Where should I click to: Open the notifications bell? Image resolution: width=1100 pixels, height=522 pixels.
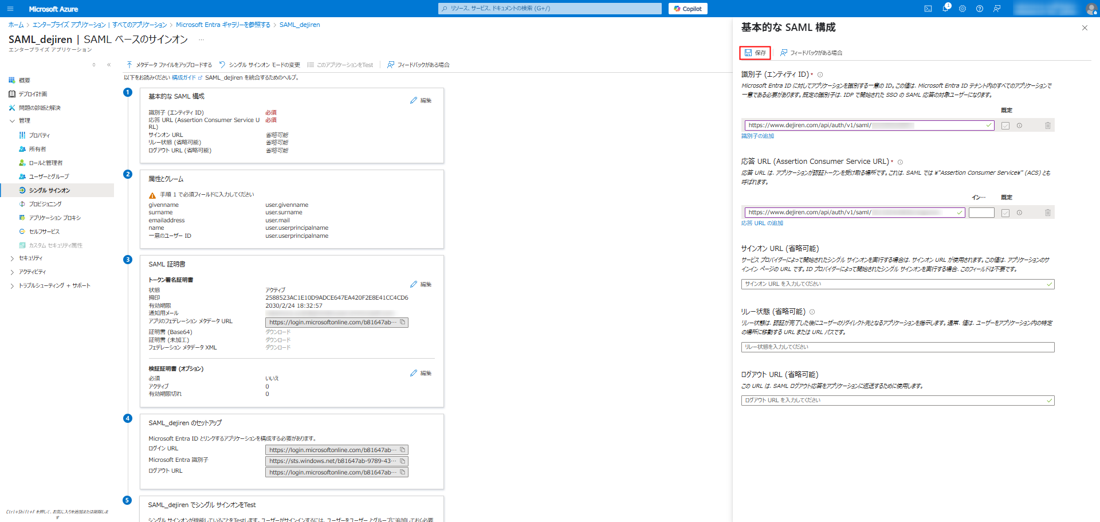click(945, 9)
